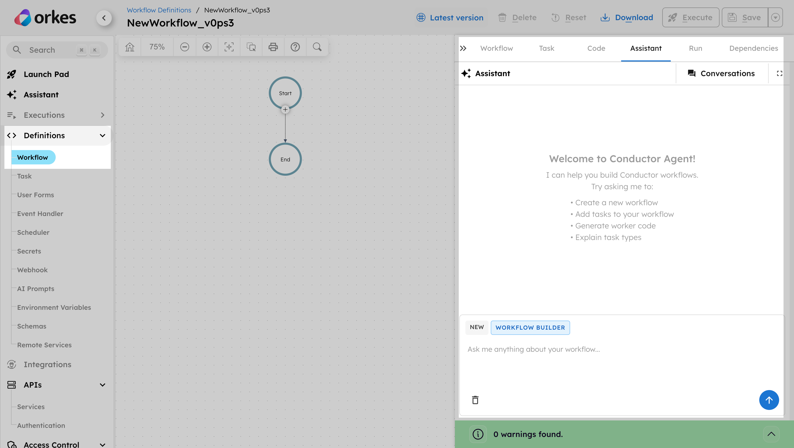Image resolution: width=794 pixels, height=448 pixels.
Task: Zoom in on the workflow canvas
Action: (207, 47)
